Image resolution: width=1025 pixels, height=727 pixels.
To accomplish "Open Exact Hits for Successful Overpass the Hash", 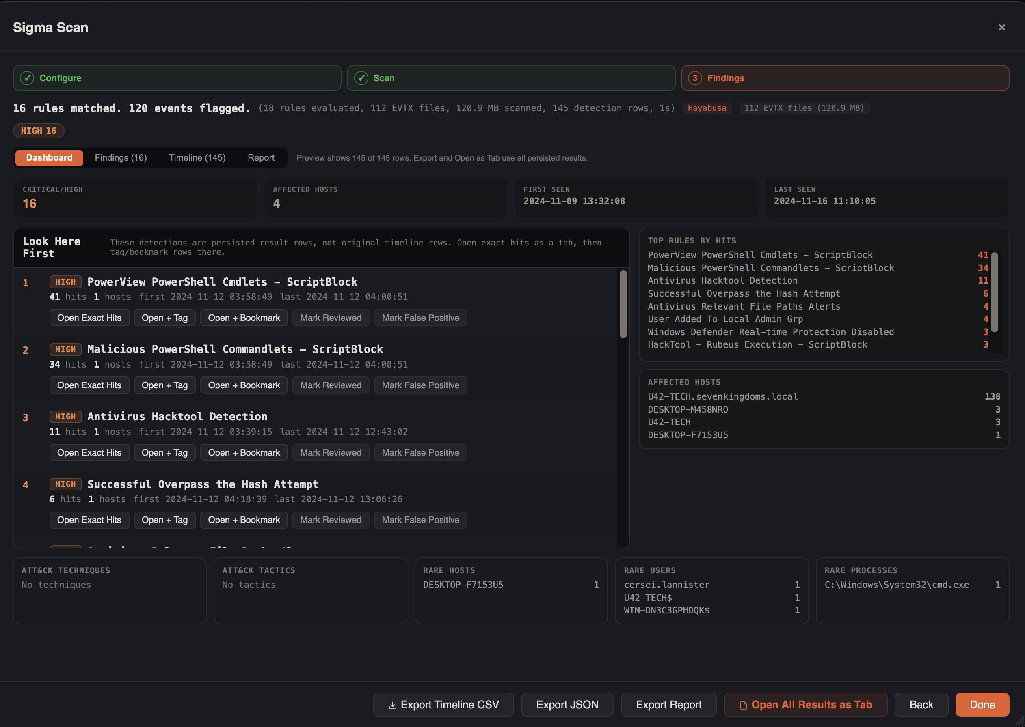I will pyautogui.click(x=89, y=520).
